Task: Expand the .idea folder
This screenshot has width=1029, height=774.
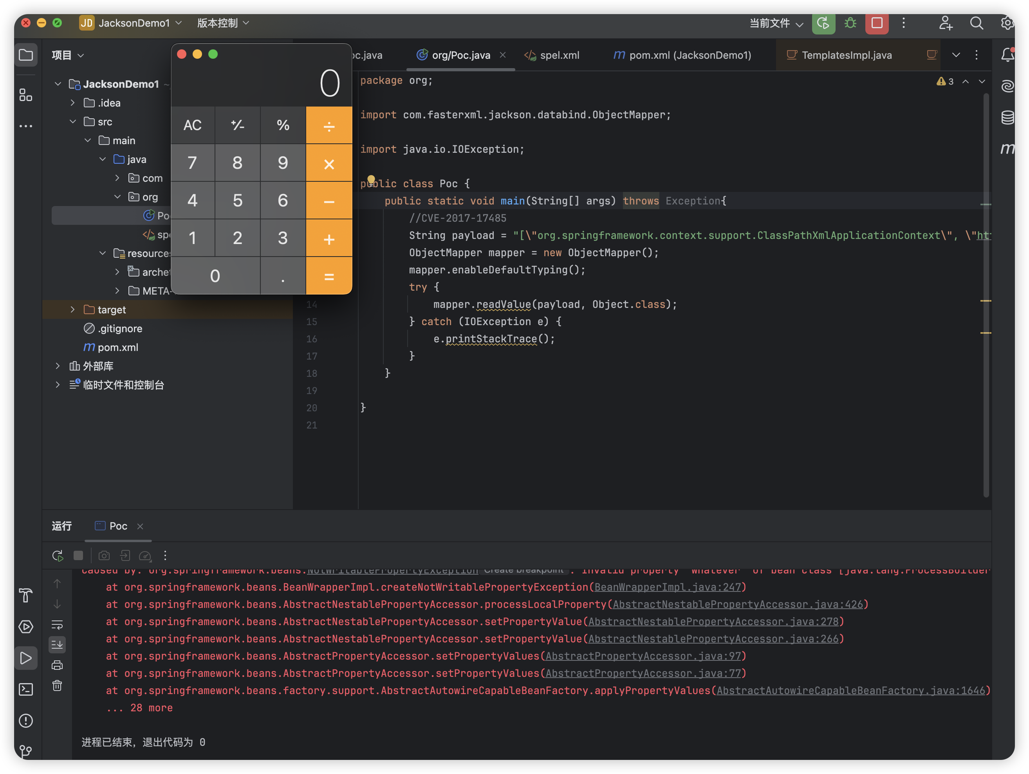Action: click(x=72, y=102)
